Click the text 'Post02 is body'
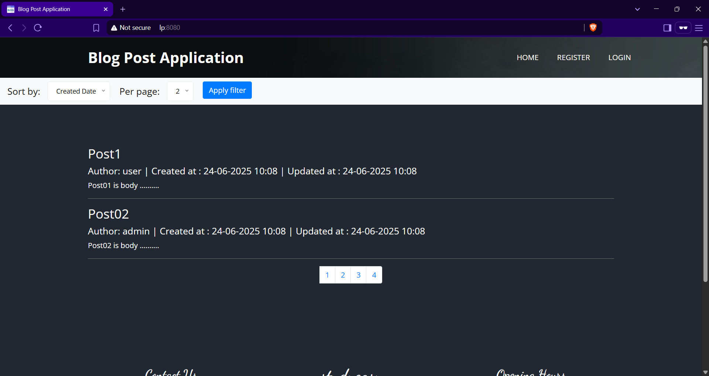The image size is (709, 376). pos(113,246)
